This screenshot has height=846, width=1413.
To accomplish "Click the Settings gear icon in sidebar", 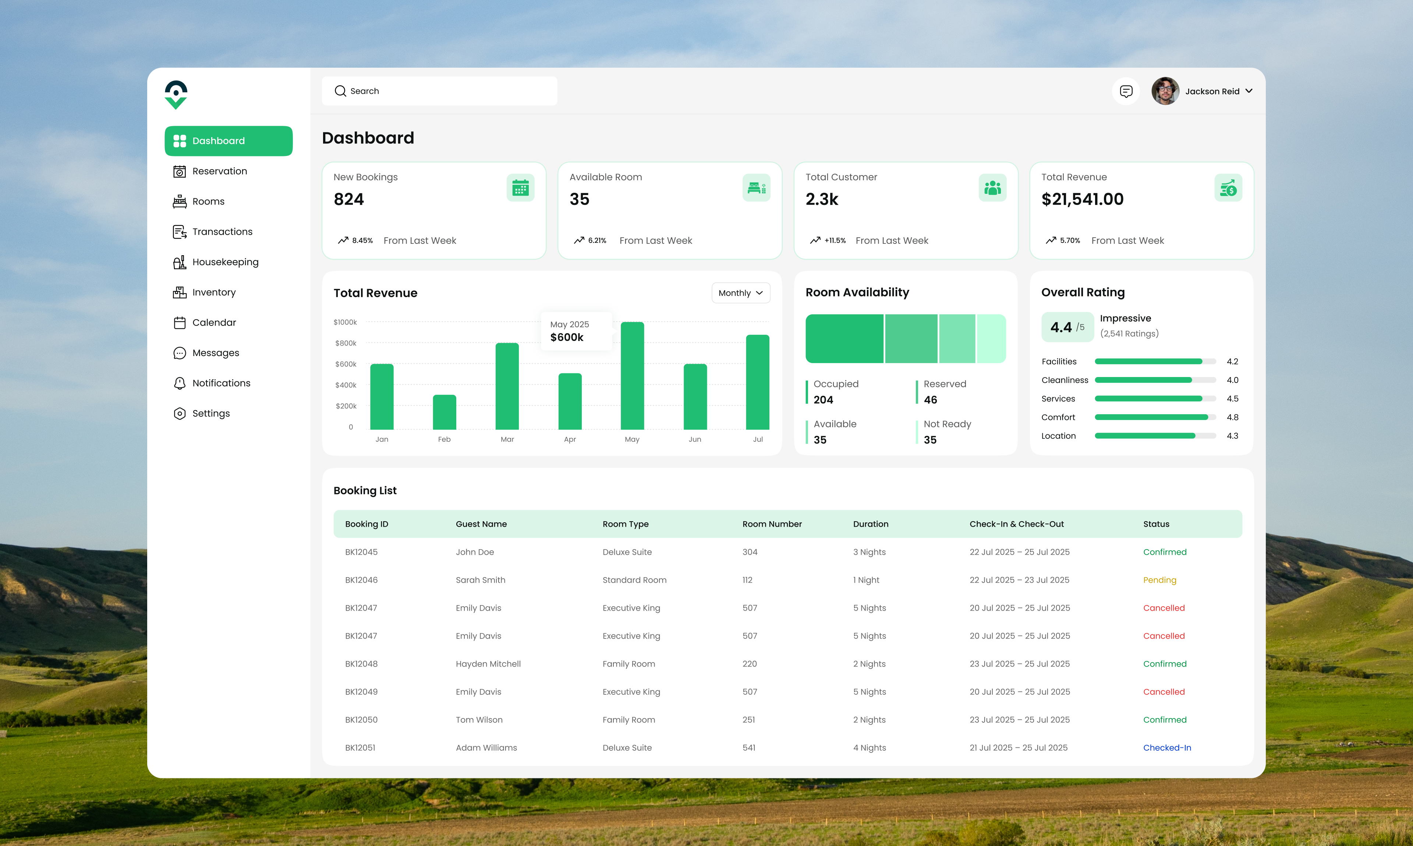I will point(180,413).
